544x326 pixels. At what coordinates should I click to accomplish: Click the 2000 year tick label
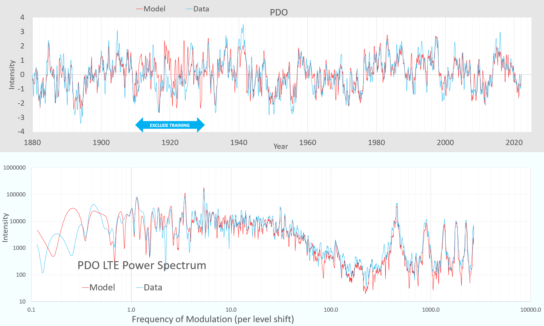pos(445,142)
